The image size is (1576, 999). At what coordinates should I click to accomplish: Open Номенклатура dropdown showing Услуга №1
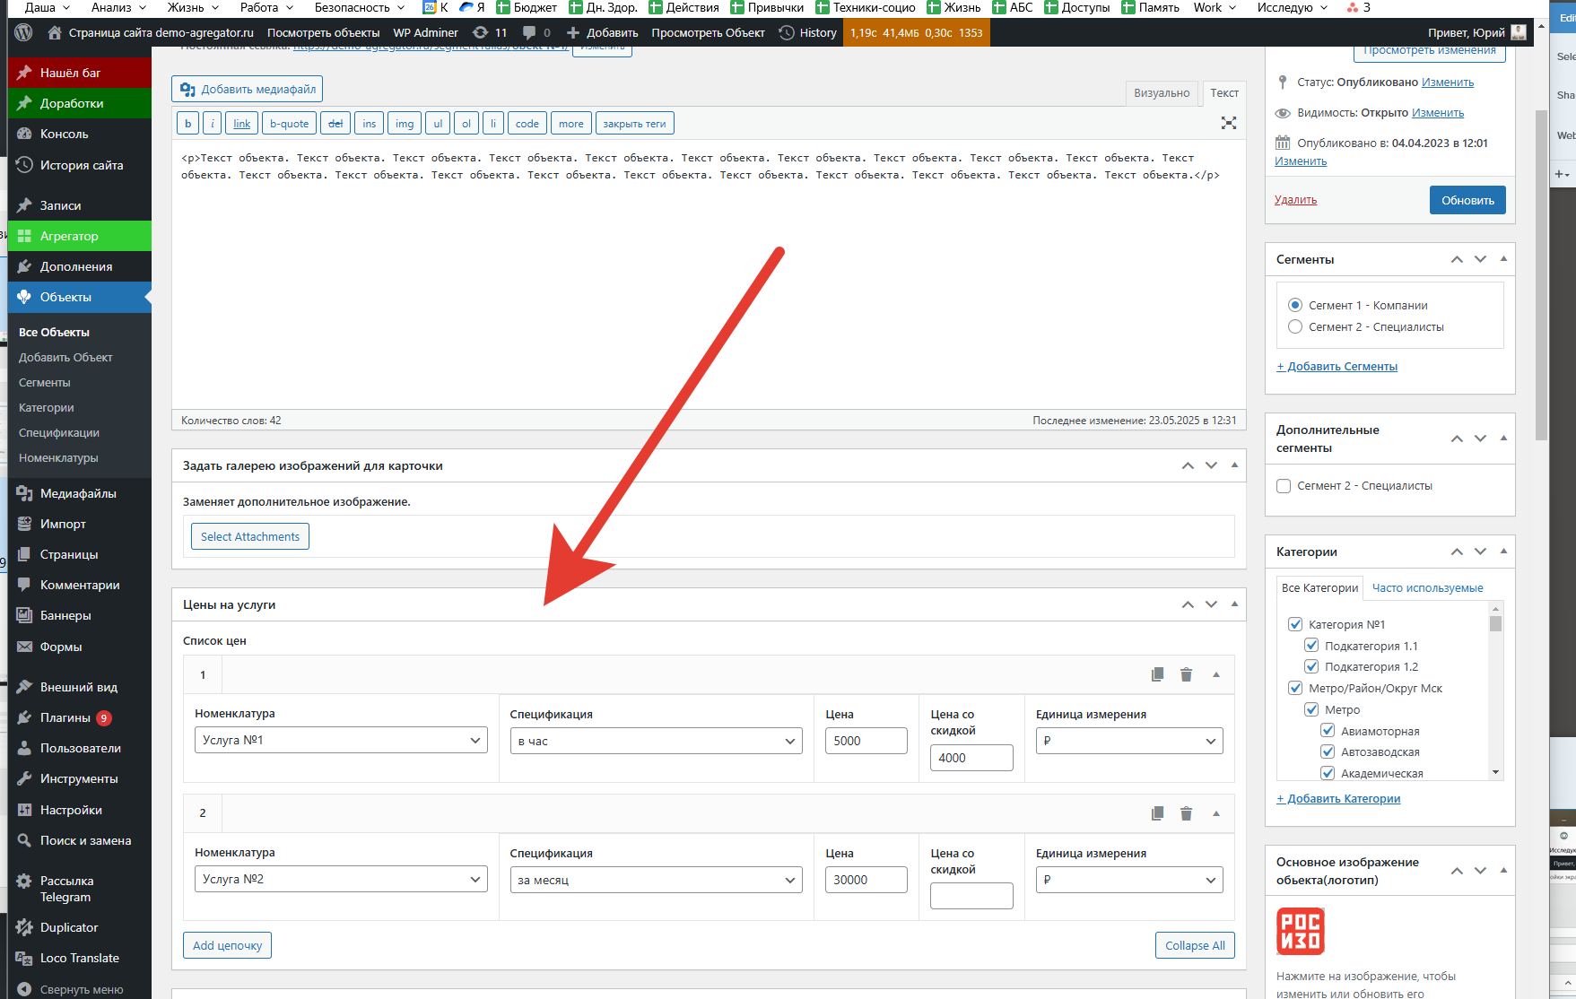point(341,741)
